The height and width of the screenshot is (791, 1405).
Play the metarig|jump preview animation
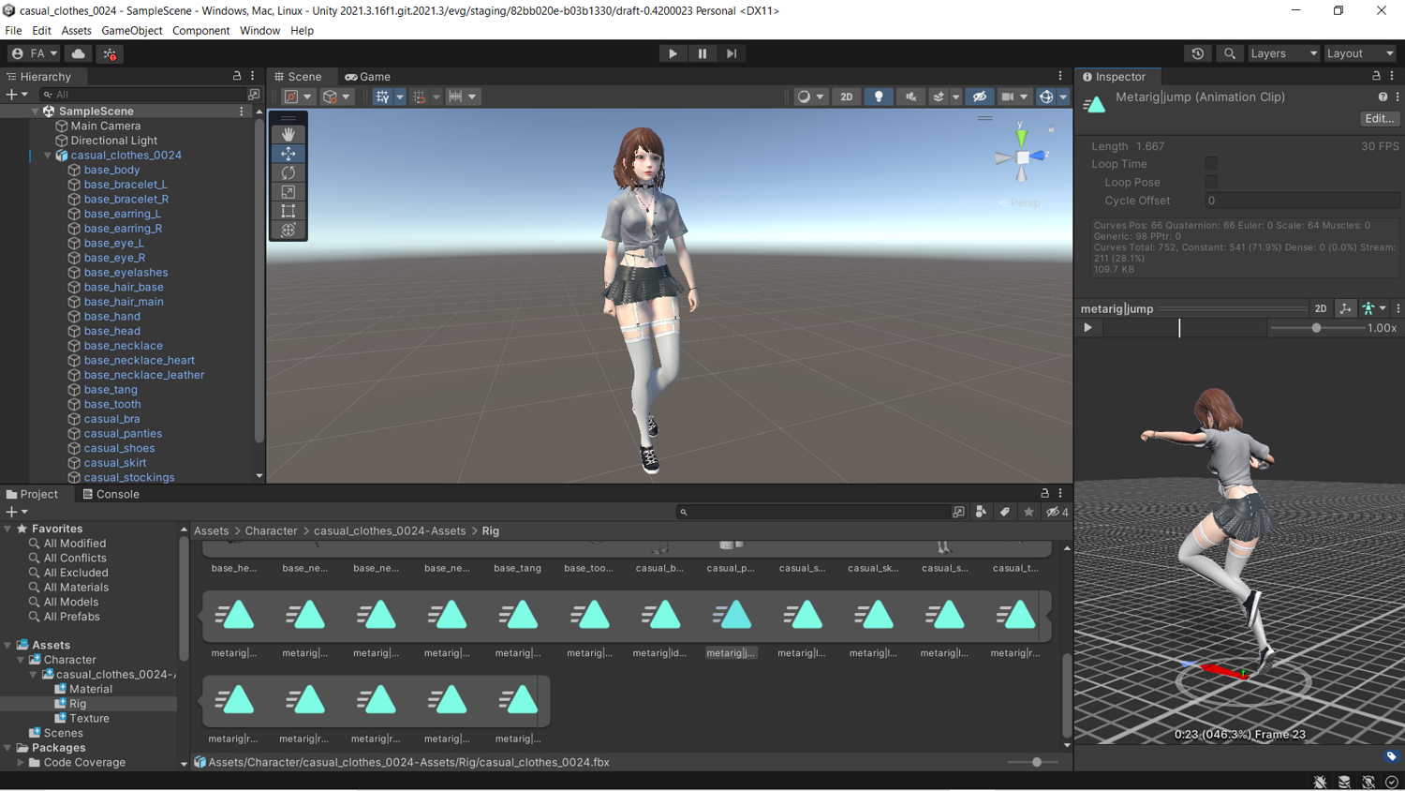click(x=1087, y=328)
